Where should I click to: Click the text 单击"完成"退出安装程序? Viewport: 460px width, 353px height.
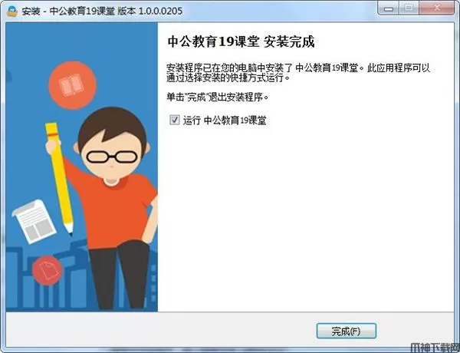[218, 97]
